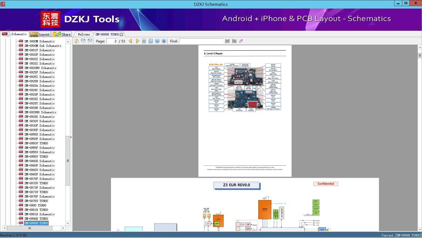Open SM-G981B Schematic
Image resolution: width=422 pixels, height=238 pixels.
coord(39,214)
